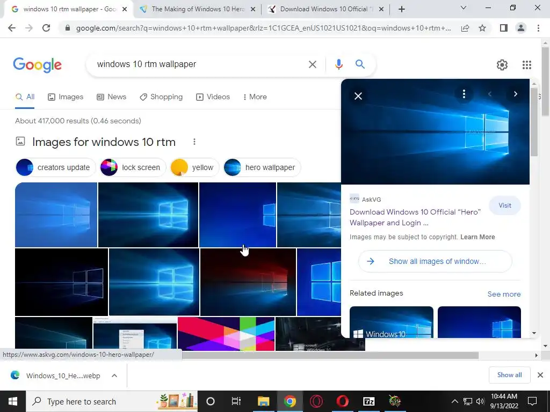Reload the page with the refresh icon
The height and width of the screenshot is (412, 550).
pos(46,28)
